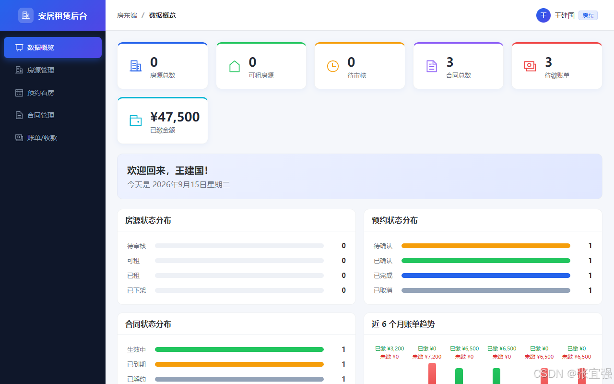Click the 账单/收款 money icon in sidebar
Image resolution: width=614 pixels, height=384 pixels.
(x=19, y=138)
